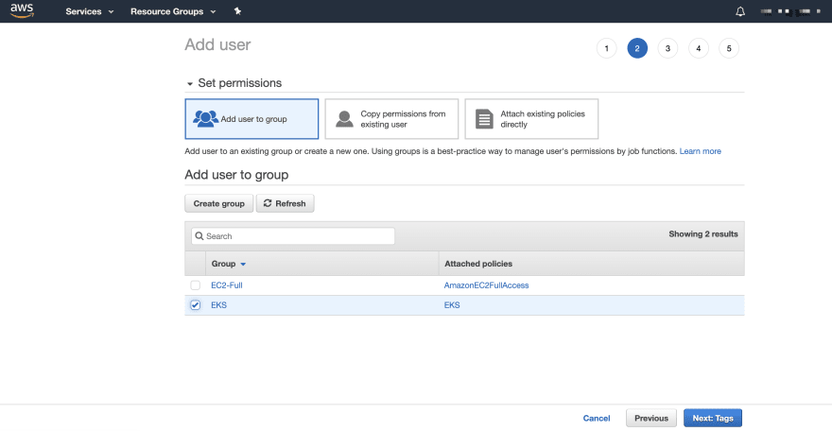This screenshot has width=832, height=431.
Task: Click Cancel at the bottom
Action: tap(597, 419)
